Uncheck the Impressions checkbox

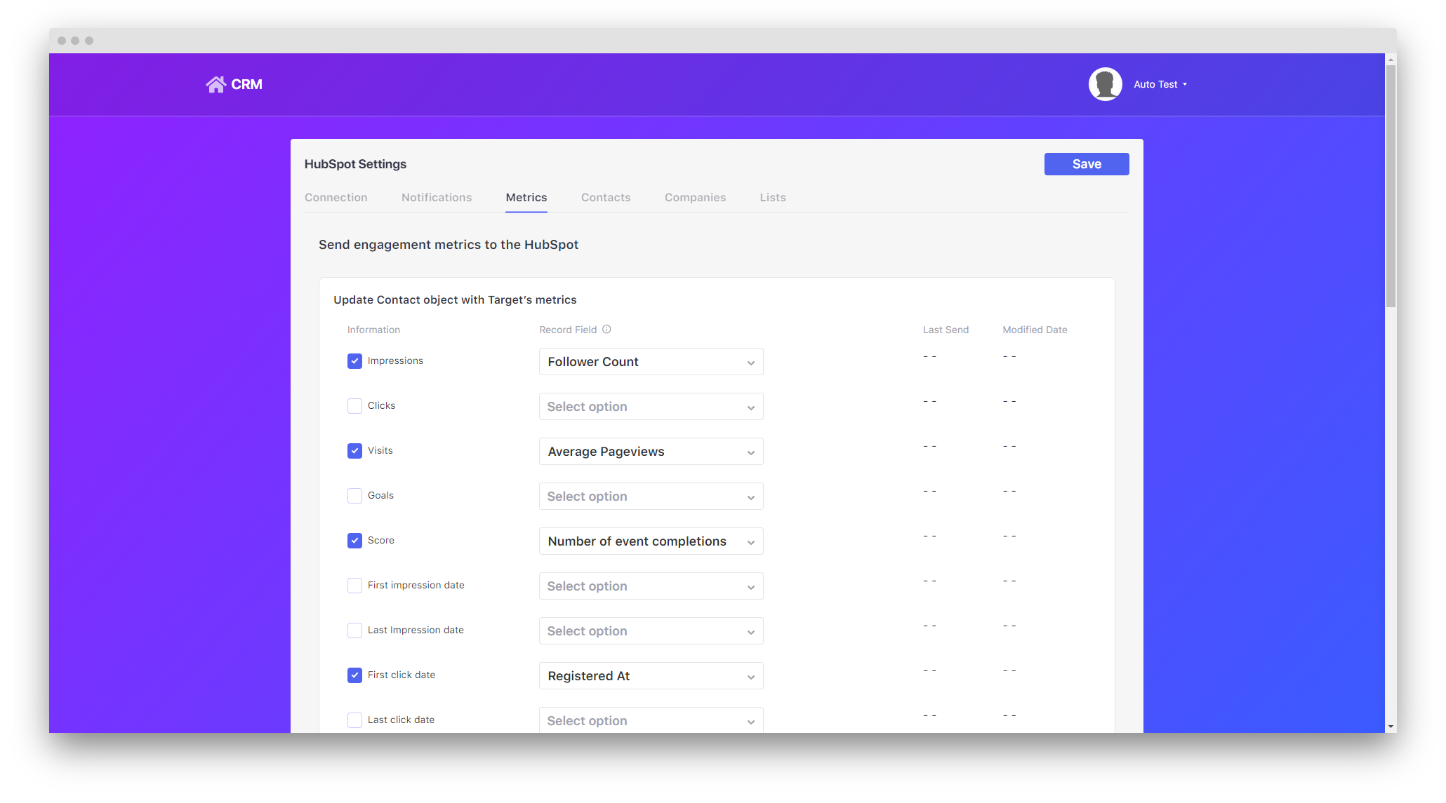[x=354, y=361]
